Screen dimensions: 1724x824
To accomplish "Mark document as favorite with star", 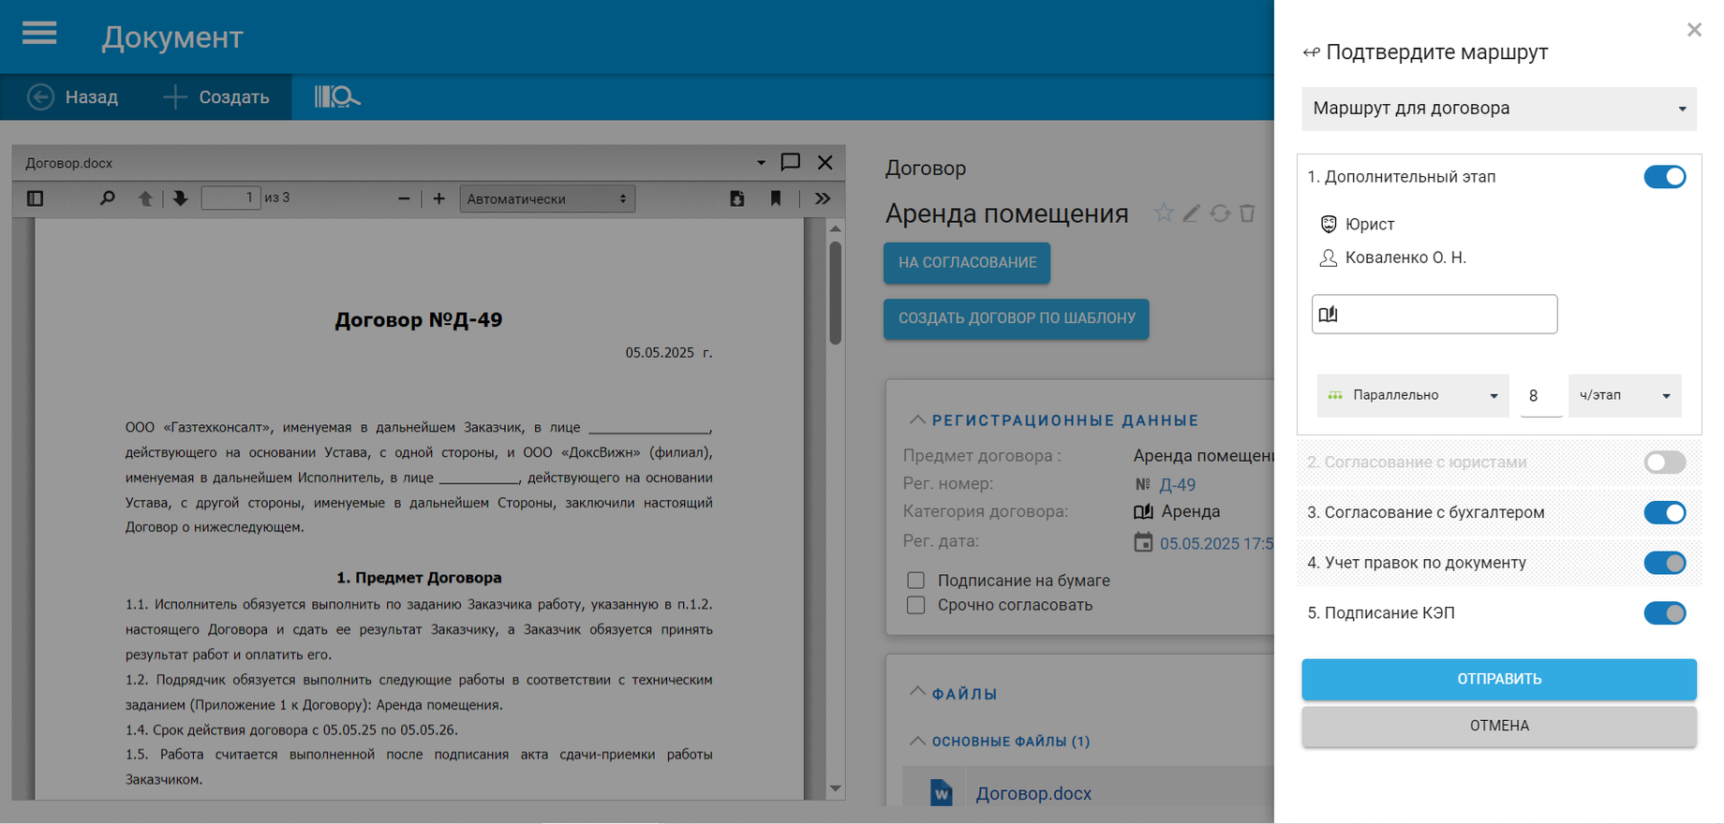I will [1164, 213].
